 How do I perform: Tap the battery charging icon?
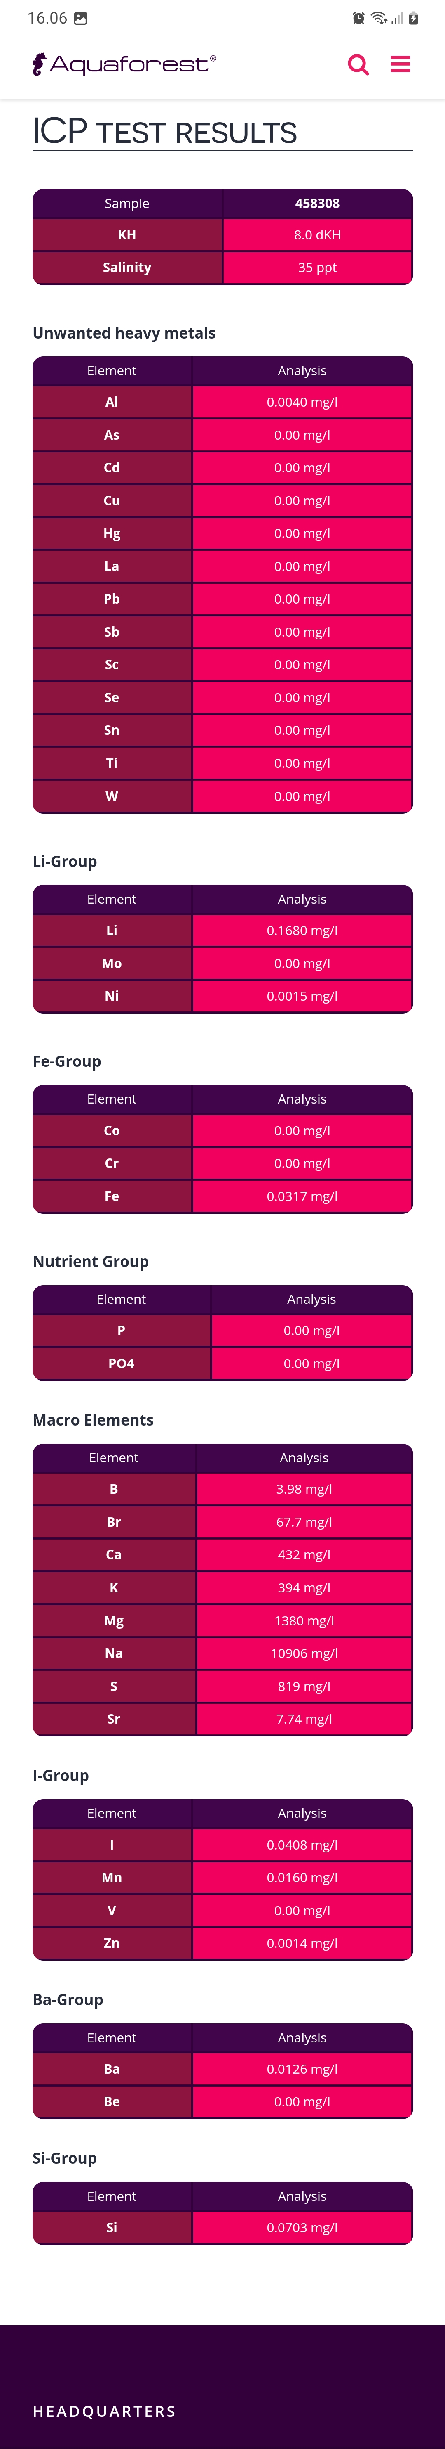(x=414, y=18)
